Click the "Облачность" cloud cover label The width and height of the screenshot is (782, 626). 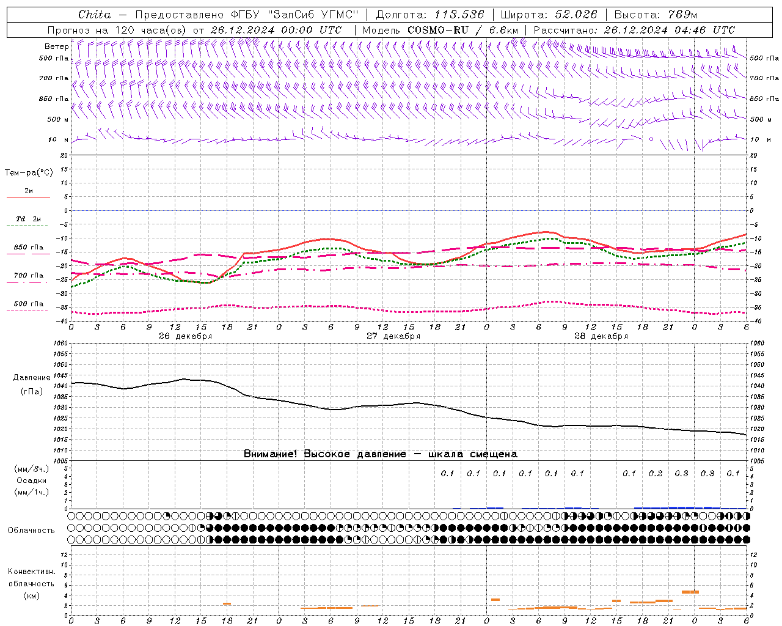coord(31,531)
